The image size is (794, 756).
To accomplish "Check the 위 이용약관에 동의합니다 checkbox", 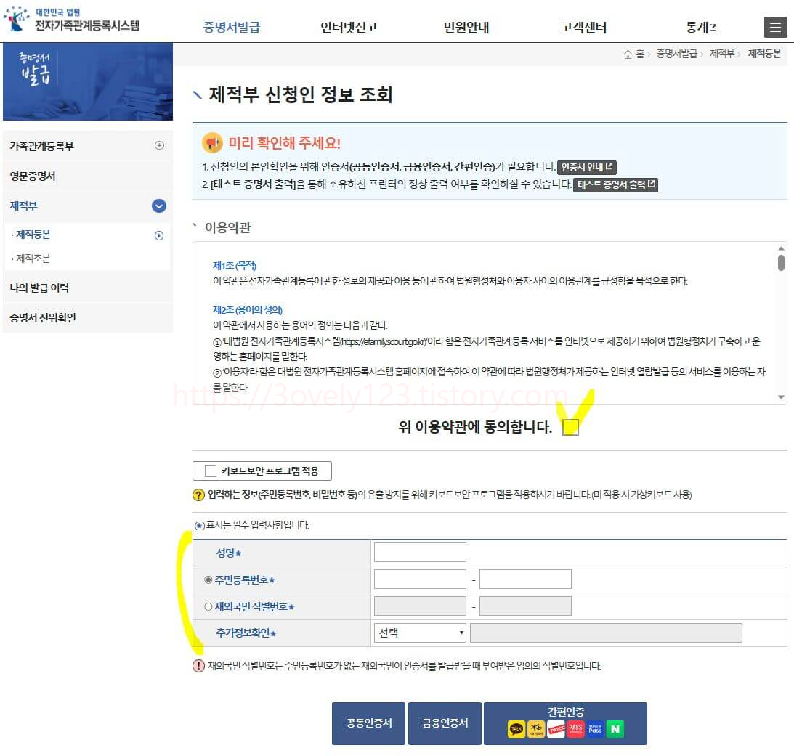I will 570,428.
